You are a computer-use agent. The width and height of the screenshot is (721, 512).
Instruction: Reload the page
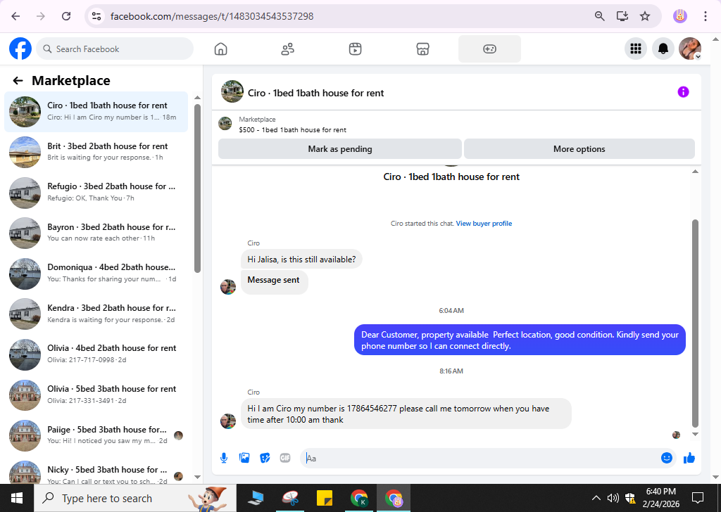tap(66, 16)
